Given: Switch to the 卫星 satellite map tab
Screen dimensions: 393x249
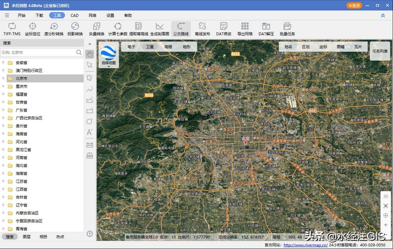Looking at the screenshot, I should (x=150, y=46).
